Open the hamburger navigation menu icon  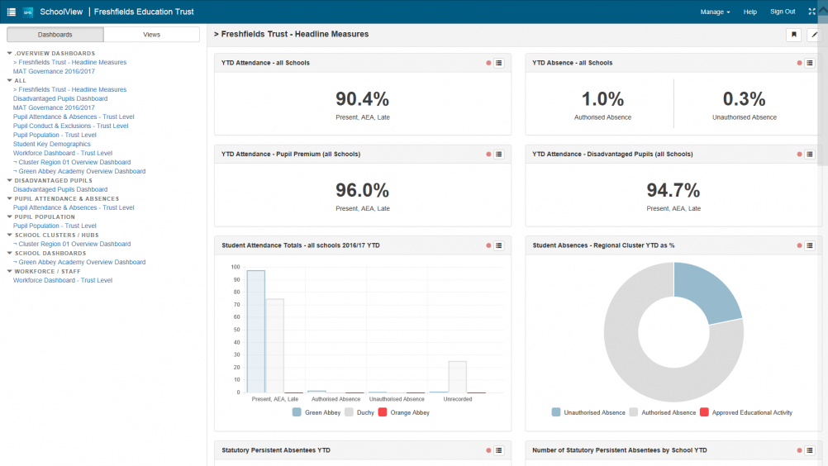[x=11, y=12]
